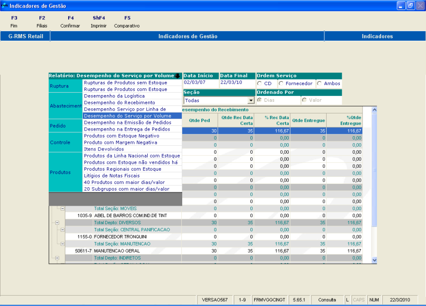Screen dimensions: 426x306
Task: Click the F3 Fim toolbar button
Action: 14,22
